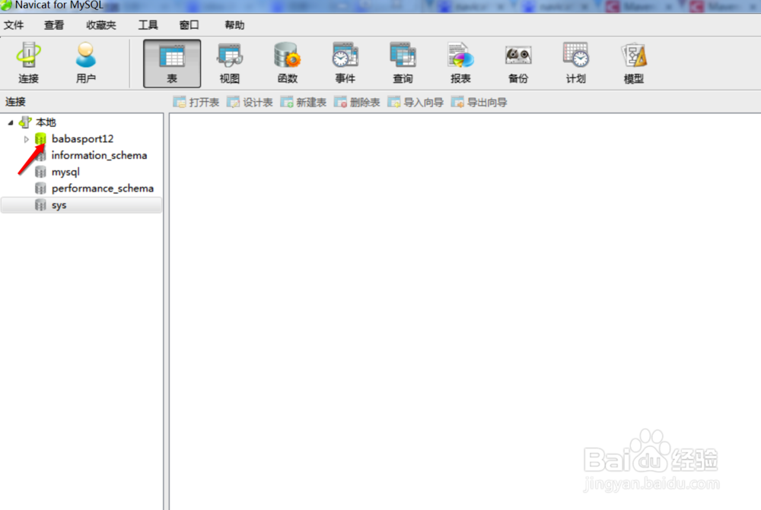Select the 本地 connection in tree
The image size is (761, 510).
(46, 122)
